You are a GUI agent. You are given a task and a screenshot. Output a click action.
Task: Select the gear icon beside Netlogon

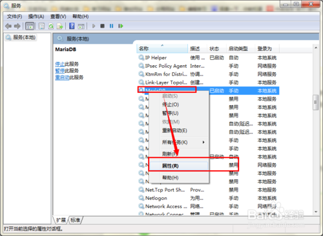pyautogui.click(x=141, y=198)
